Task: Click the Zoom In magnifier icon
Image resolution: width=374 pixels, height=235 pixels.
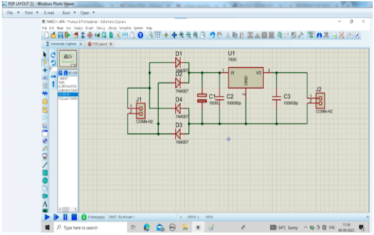Action: 181,35
